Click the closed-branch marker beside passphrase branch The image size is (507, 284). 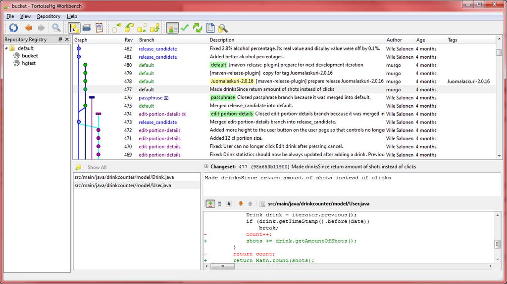tap(166, 98)
